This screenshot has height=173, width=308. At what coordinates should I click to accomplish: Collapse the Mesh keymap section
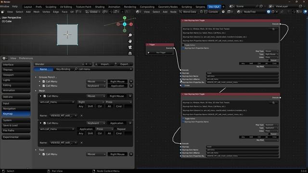point(36,91)
